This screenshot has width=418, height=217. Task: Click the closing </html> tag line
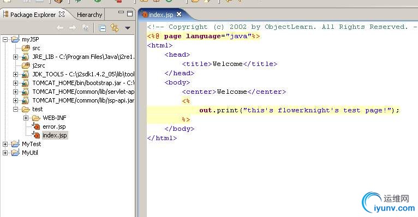coord(162,138)
